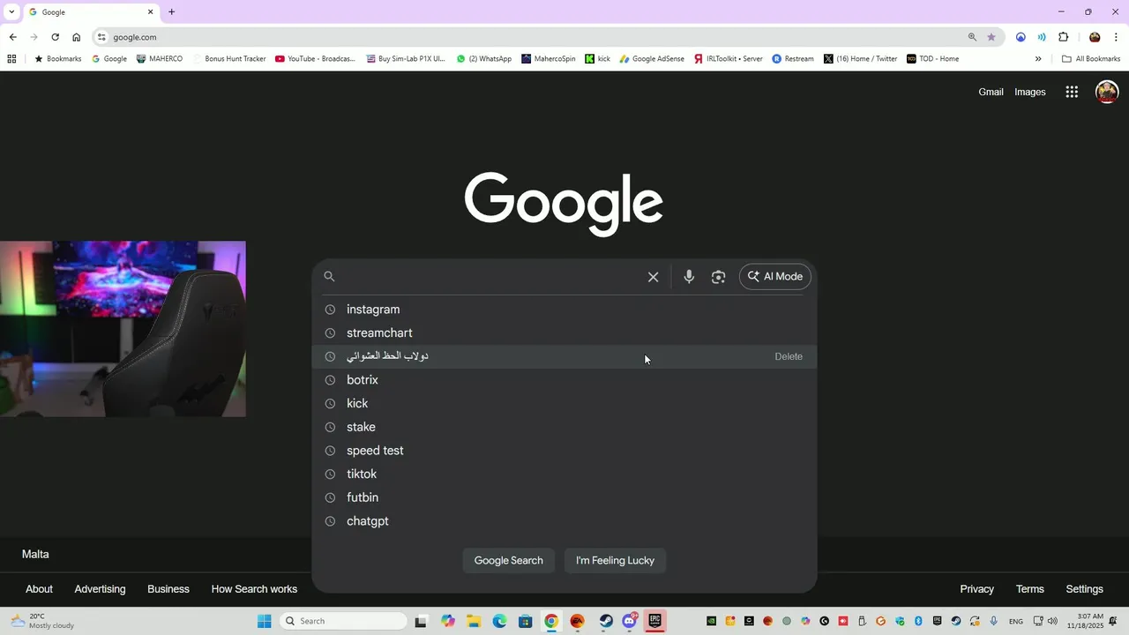Select the stake suggestion

(564, 427)
